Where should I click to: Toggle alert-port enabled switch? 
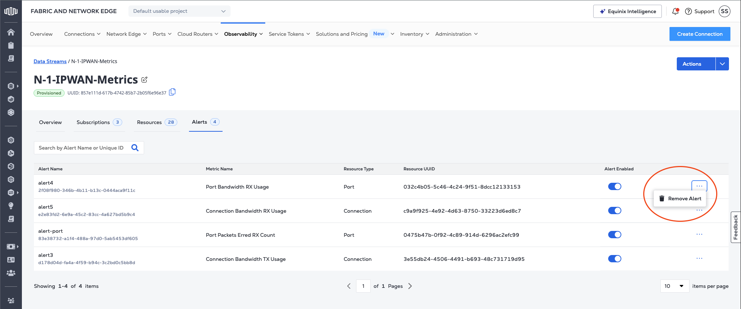coord(614,235)
